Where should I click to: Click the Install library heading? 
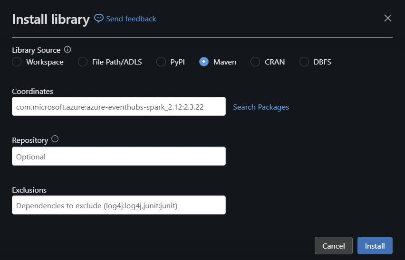pos(51,19)
